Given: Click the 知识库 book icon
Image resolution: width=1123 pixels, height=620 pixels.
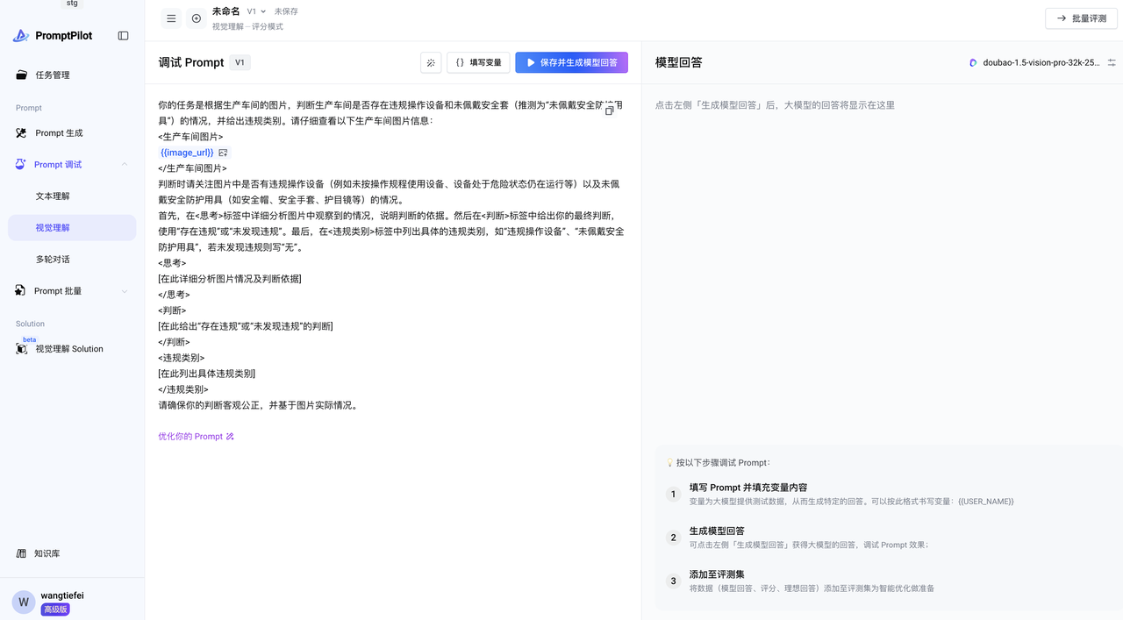Looking at the screenshot, I should coord(21,553).
